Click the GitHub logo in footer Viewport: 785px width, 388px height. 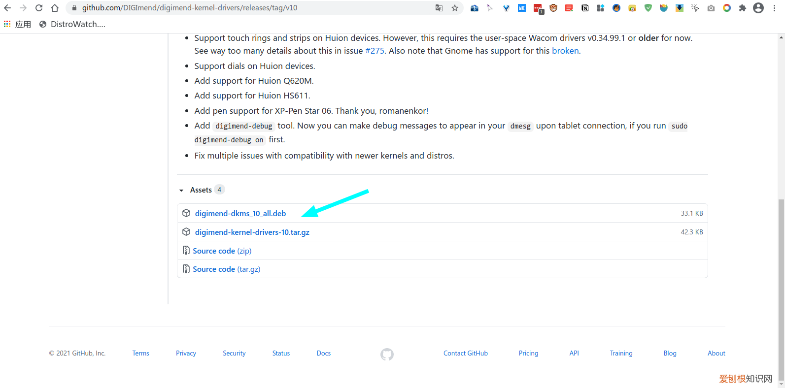click(x=387, y=354)
